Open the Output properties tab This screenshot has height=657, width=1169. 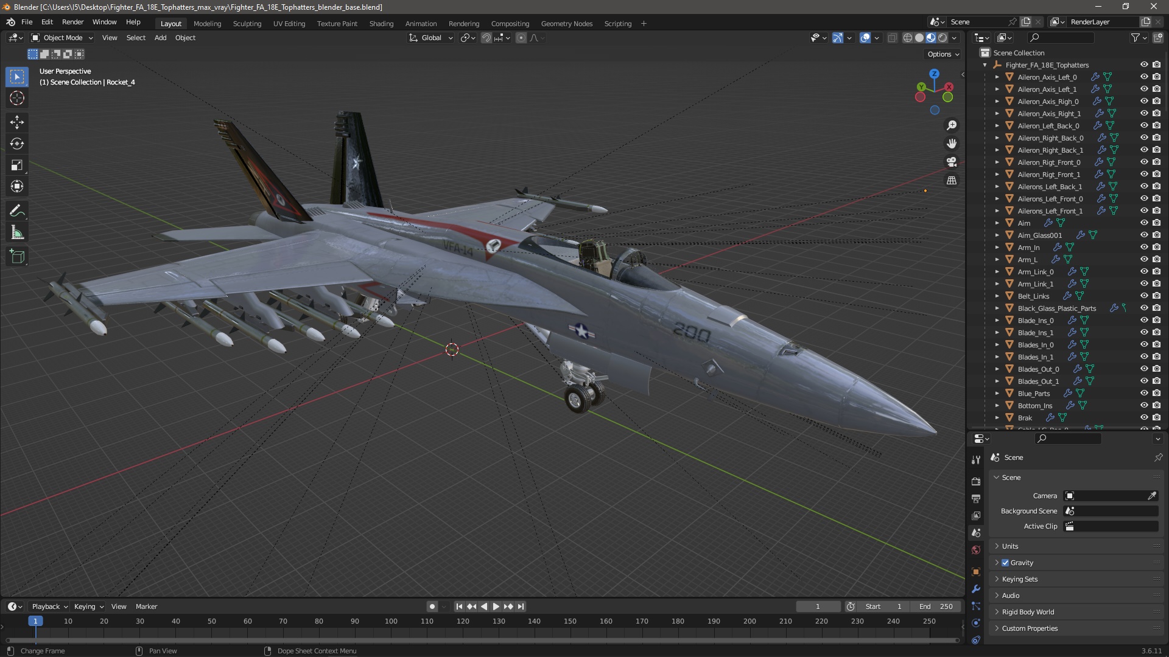[976, 498]
